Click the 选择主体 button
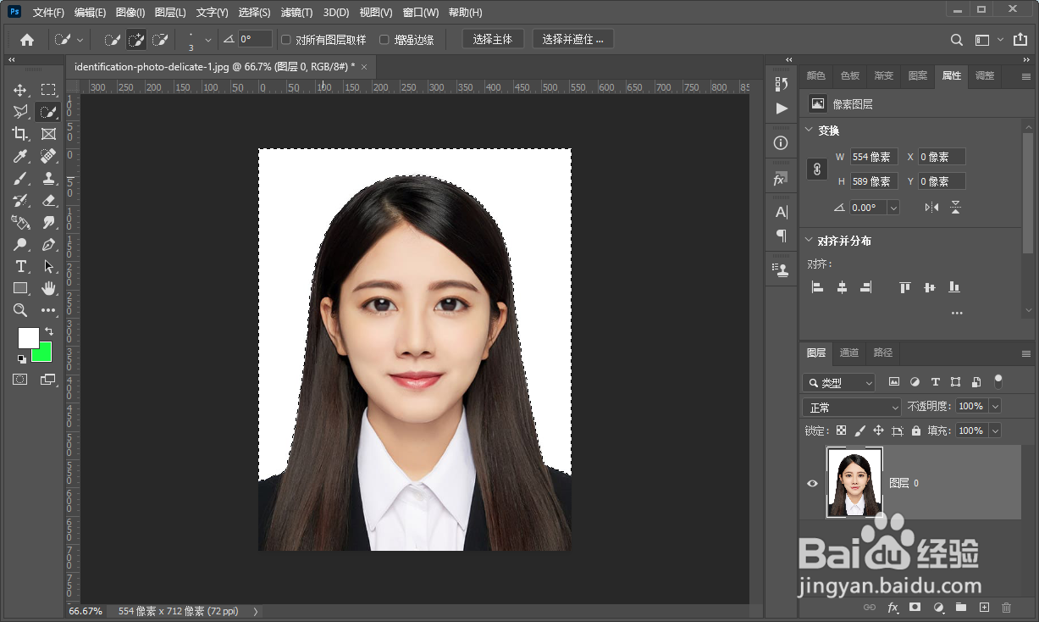 point(493,40)
